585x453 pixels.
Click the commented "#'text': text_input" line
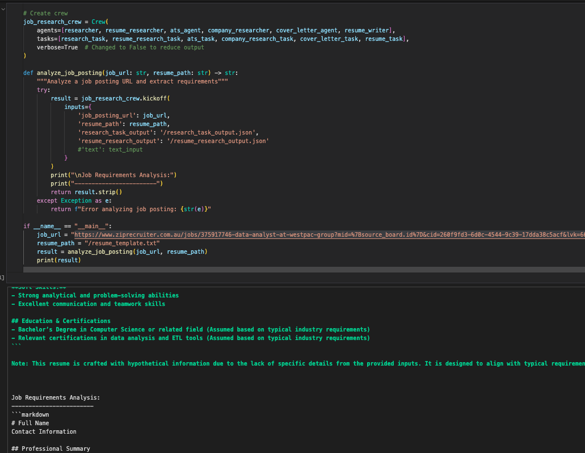click(110, 150)
